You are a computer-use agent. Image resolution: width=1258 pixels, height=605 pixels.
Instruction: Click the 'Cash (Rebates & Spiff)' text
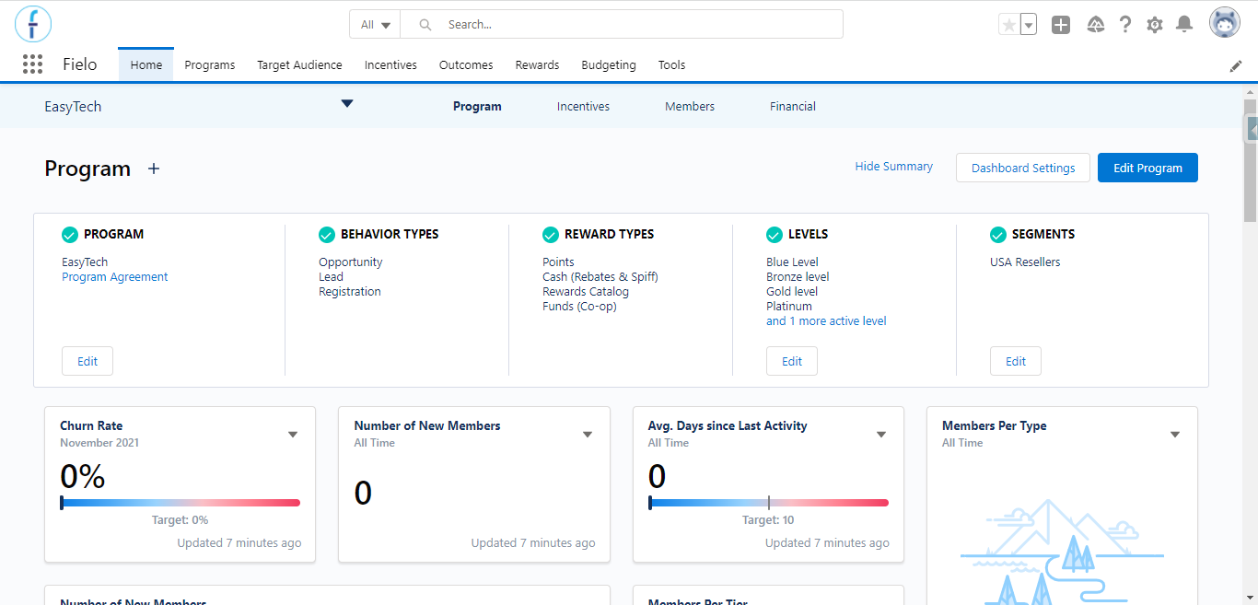[x=600, y=277]
